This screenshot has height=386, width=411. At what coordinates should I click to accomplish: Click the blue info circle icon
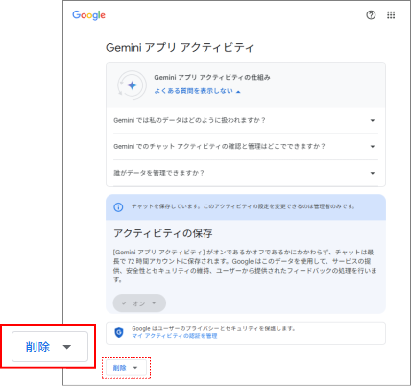(118, 207)
